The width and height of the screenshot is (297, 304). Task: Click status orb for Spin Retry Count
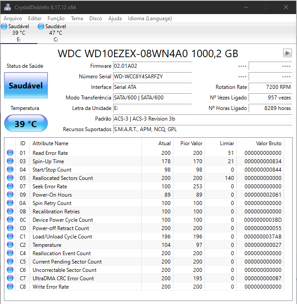pyautogui.click(x=10, y=203)
